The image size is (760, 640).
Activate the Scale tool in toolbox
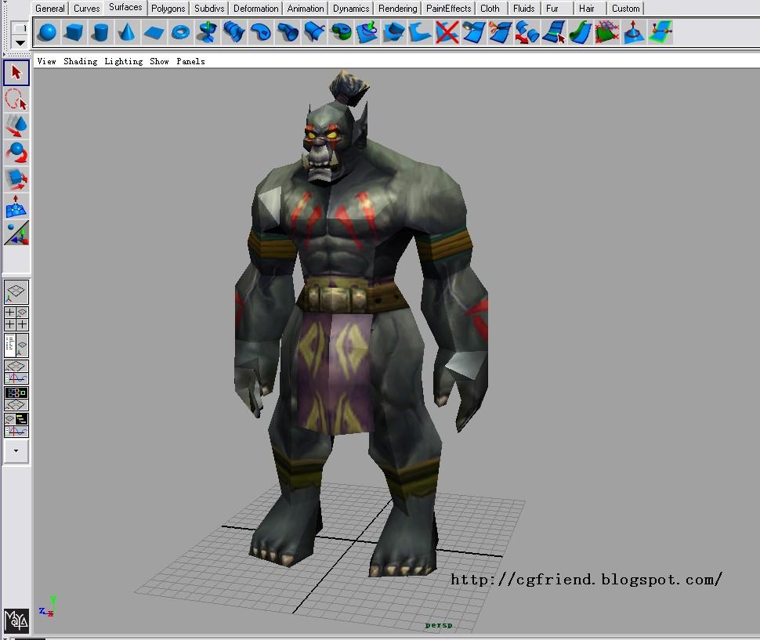(16, 179)
